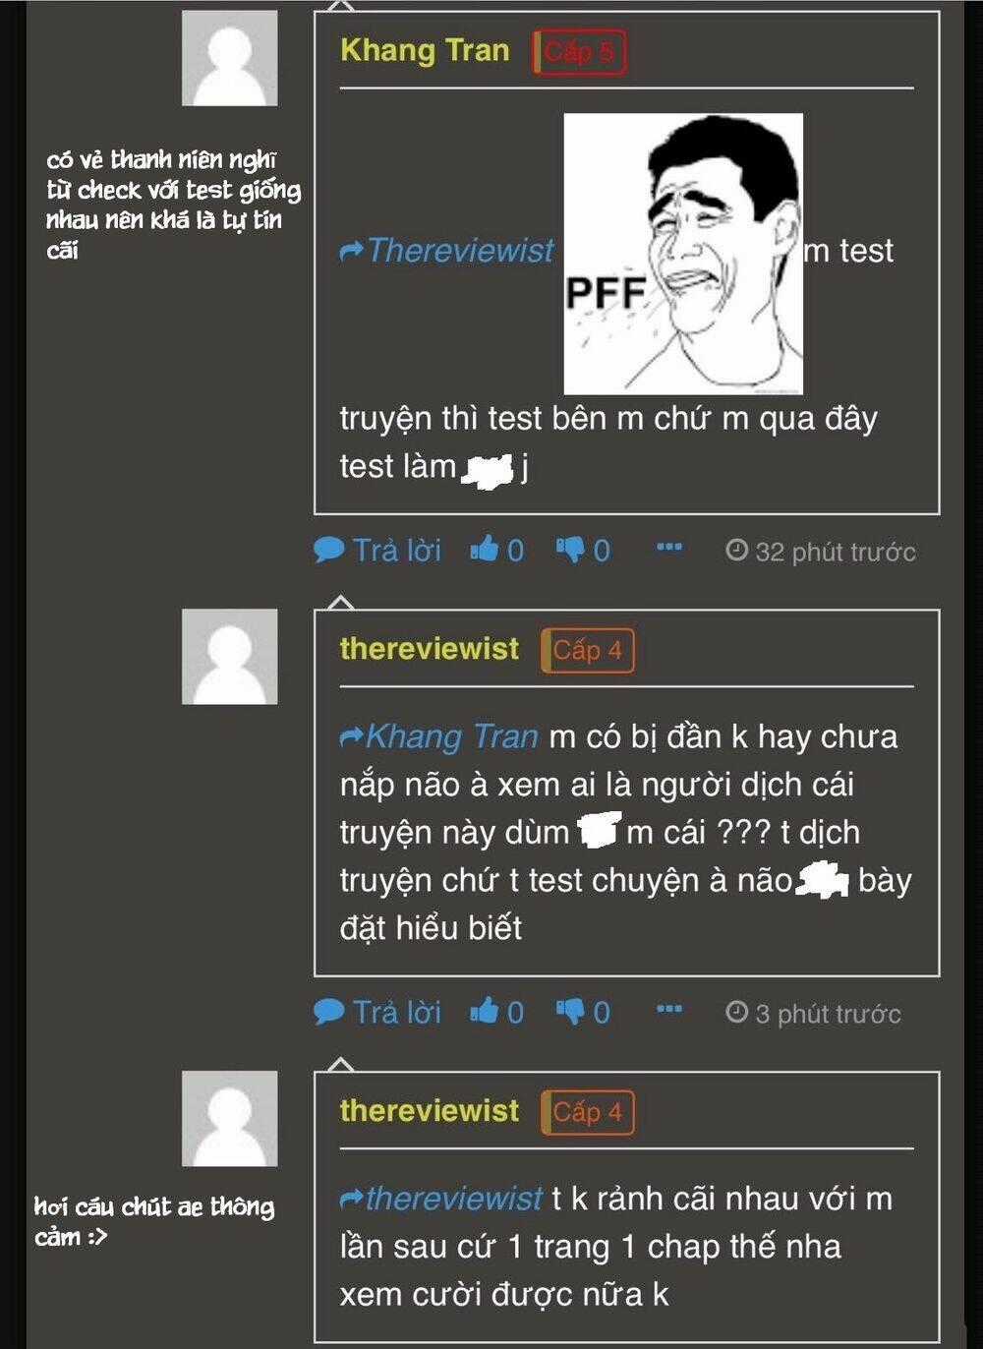
Task: Click thereviewist mention in the last comment
Action: pyautogui.click(x=452, y=1199)
